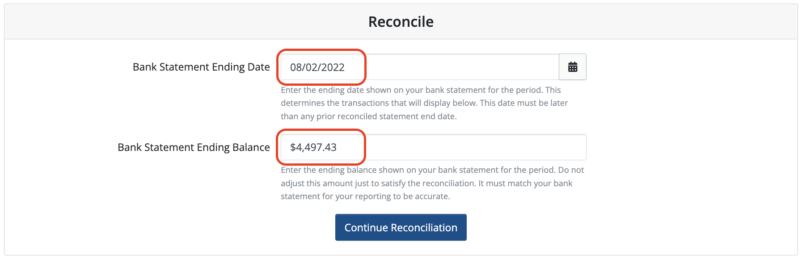
Task: Click the text "statement for your reporting to be accurate"
Action: [364, 196]
